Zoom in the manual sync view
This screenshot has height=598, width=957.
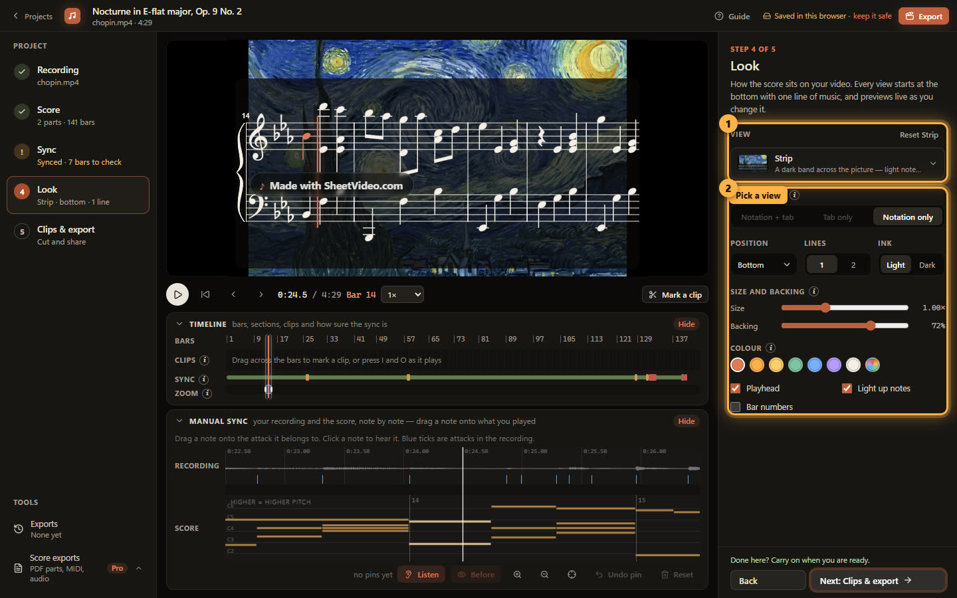click(517, 575)
